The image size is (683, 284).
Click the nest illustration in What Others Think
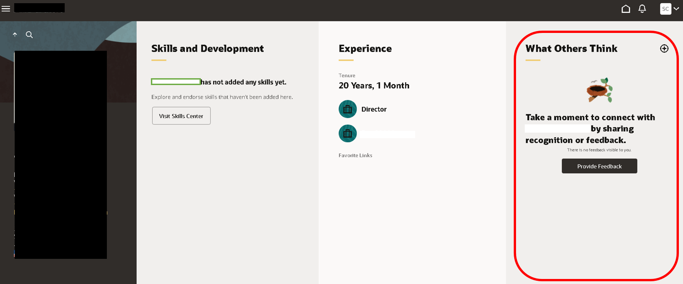pyautogui.click(x=600, y=90)
